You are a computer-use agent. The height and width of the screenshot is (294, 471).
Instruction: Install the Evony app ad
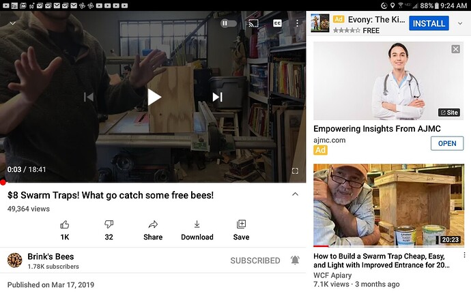click(x=429, y=23)
